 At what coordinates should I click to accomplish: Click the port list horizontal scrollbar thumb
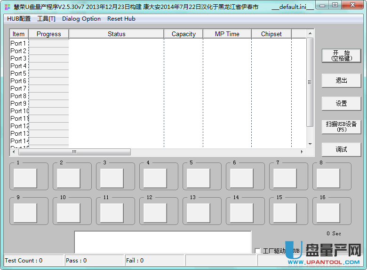tap(74, 152)
